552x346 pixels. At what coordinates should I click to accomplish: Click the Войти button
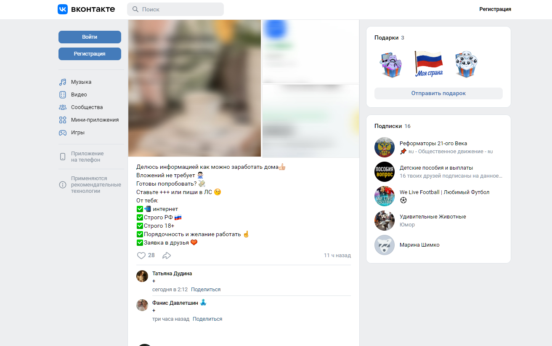(90, 37)
